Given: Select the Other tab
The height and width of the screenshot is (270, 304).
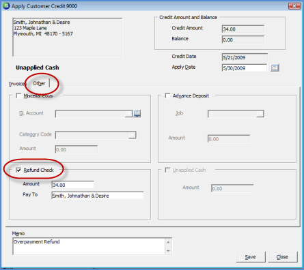Looking at the screenshot, I should tap(39, 83).
